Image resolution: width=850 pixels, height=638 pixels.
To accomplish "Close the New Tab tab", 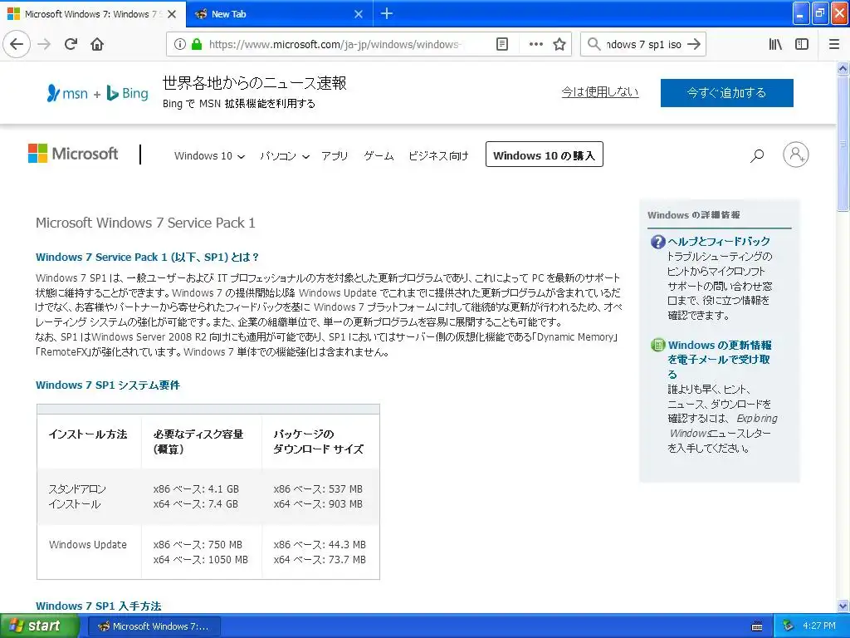I will pos(359,14).
